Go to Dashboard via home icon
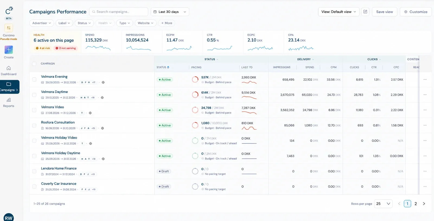Screen dimensions: 434x221 coord(9,68)
